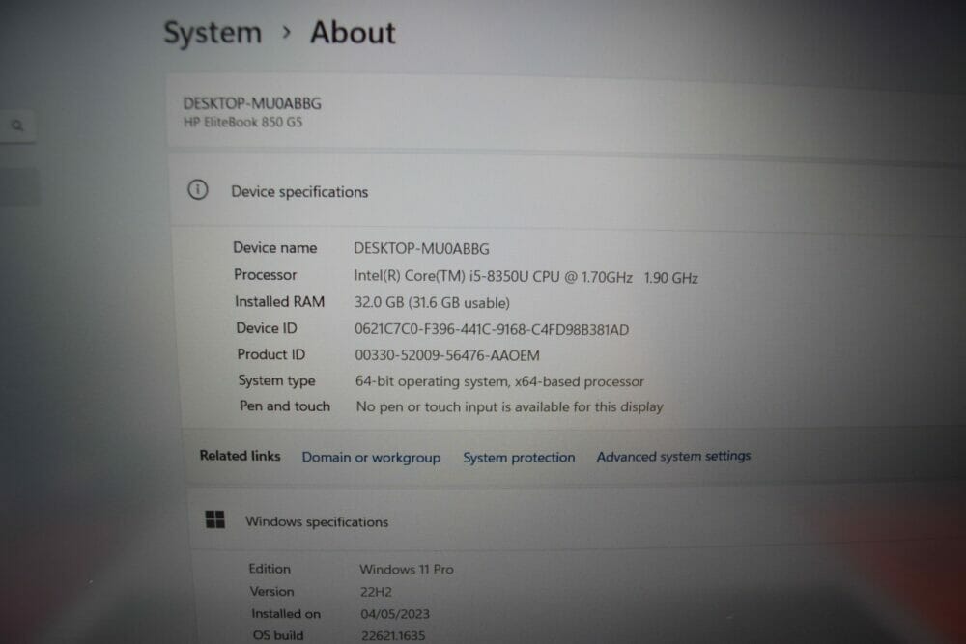Viewport: 966px width, 644px height.
Task: Select the version value 22H2
Action: [x=376, y=592]
